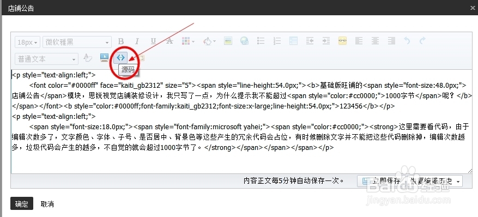Toggle italic formatting
The height and width of the screenshot is (217, 478).
point(137,41)
